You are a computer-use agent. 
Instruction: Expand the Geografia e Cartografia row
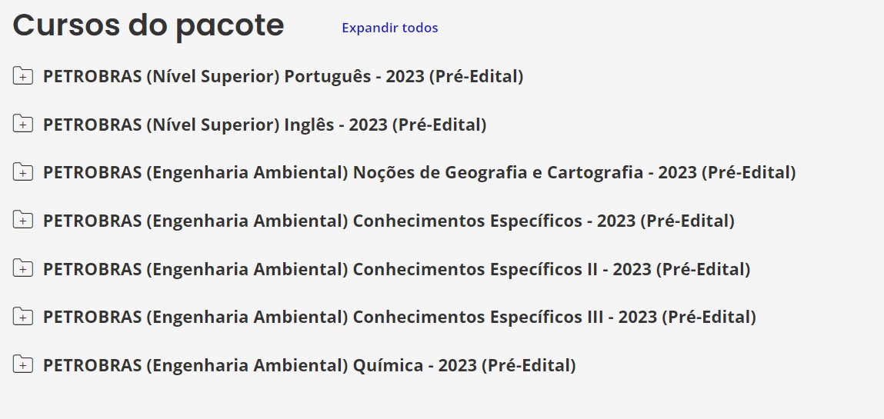23,172
